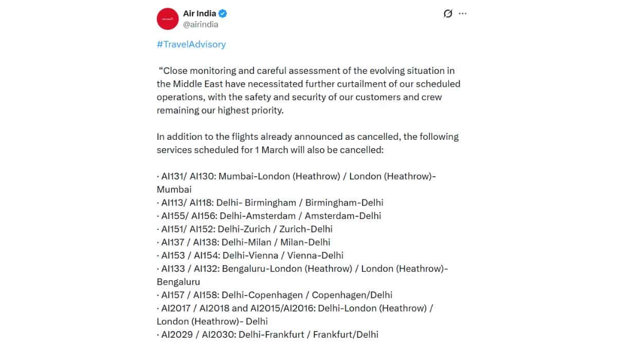Open the #TravelAdvisory hashtag
Image resolution: width=617 pixels, height=347 pixels.
[191, 44]
